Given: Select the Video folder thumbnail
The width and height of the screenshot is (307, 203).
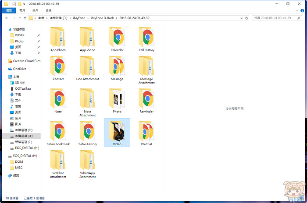Looking at the screenshot, I should [x=117, y=130].
